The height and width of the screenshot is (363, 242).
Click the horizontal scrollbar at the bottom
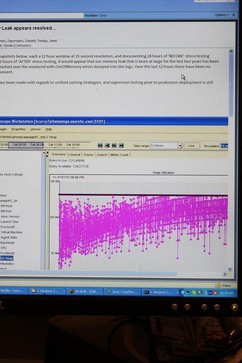tap(88, 274)
